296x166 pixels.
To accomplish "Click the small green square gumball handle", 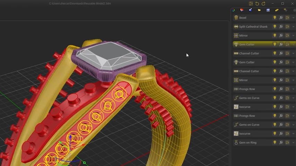I will (84, 163).
